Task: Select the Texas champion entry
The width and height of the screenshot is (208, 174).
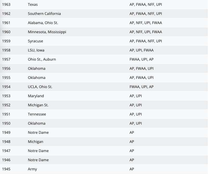Action: tap(33, 4)
